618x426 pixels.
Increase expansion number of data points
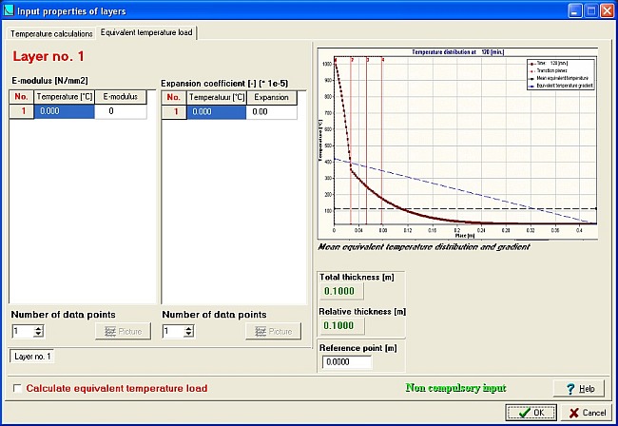click(x=189, y=328)
